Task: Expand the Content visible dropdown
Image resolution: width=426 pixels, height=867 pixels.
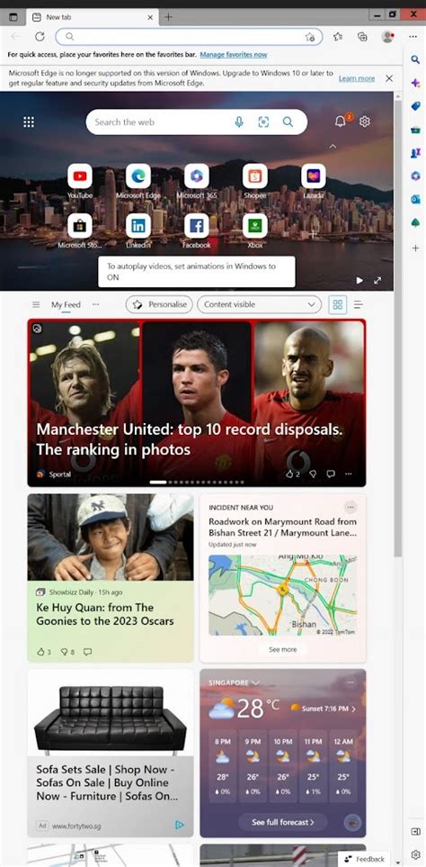Action: tap(260, 304)
